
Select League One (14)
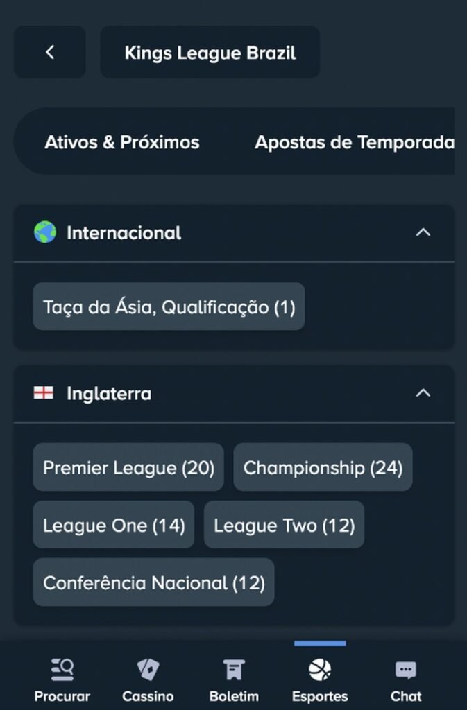pos(114,525)
